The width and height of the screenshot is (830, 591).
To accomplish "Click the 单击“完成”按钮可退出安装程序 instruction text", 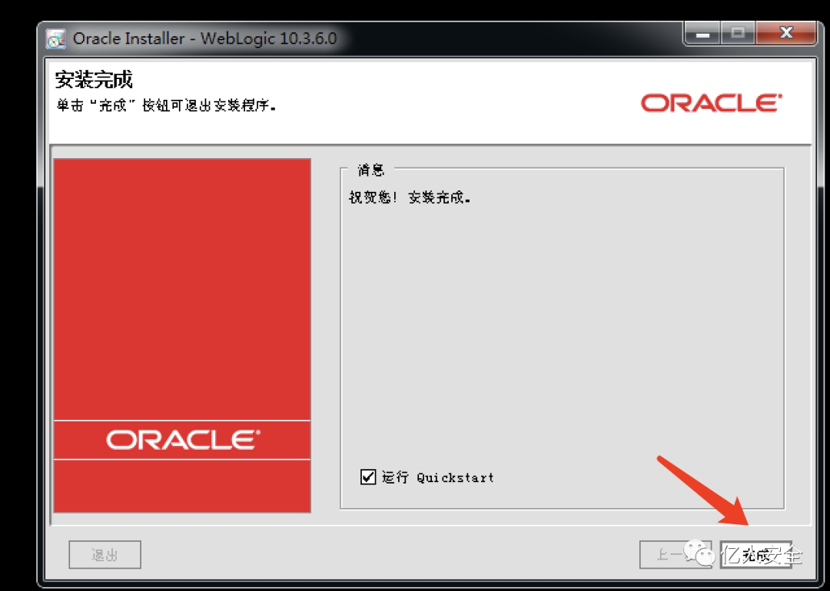I will pyautogui.click(x=166, y=105).
